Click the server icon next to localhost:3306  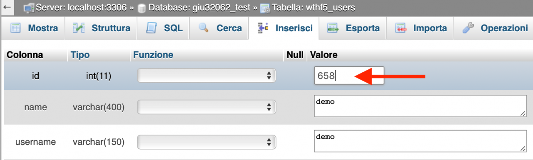29,7
